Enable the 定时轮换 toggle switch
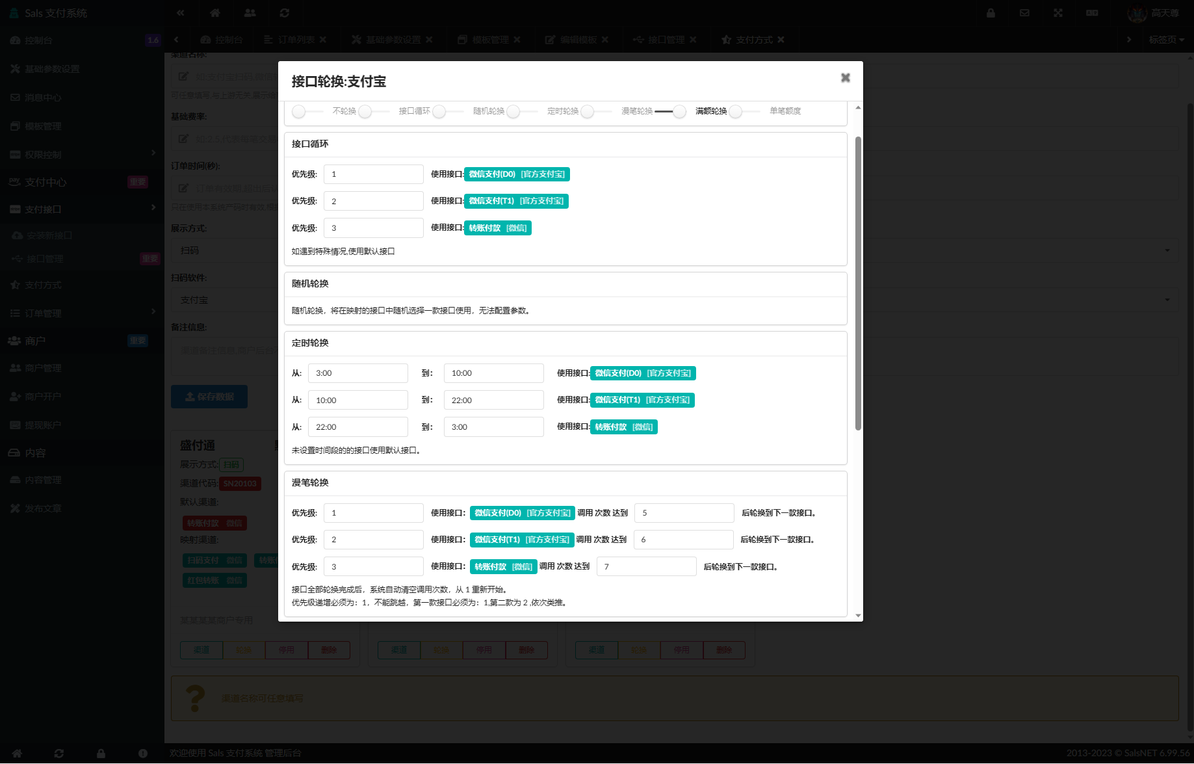 [523, 111]
